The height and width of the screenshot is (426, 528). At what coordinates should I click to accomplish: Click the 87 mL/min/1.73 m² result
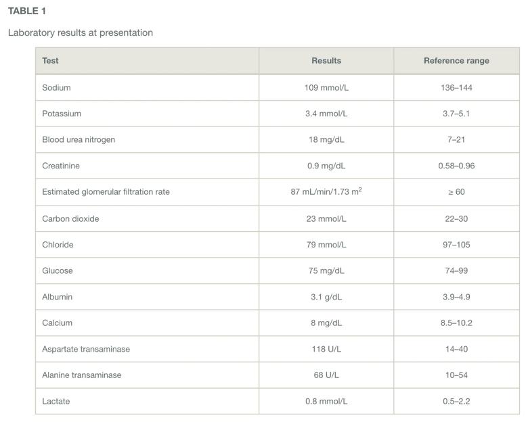[326, 192]
